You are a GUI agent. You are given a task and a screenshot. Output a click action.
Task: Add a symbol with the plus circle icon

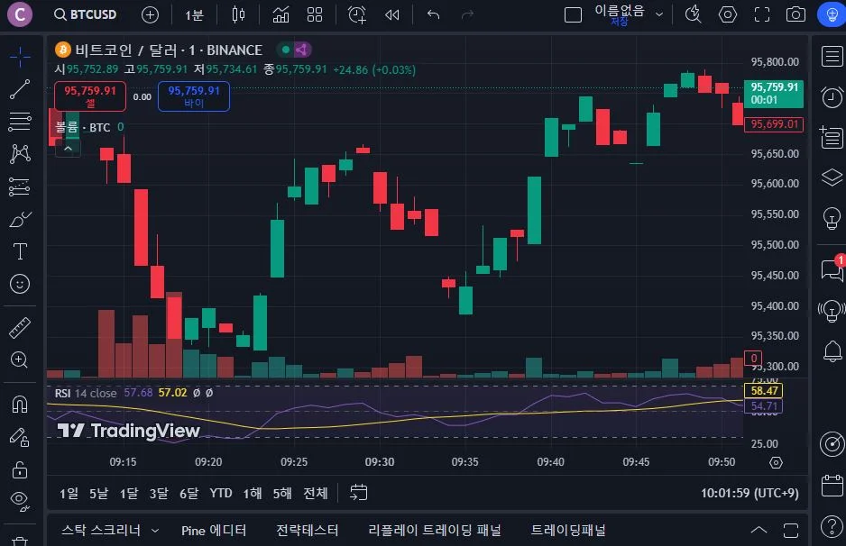point(150,14)
